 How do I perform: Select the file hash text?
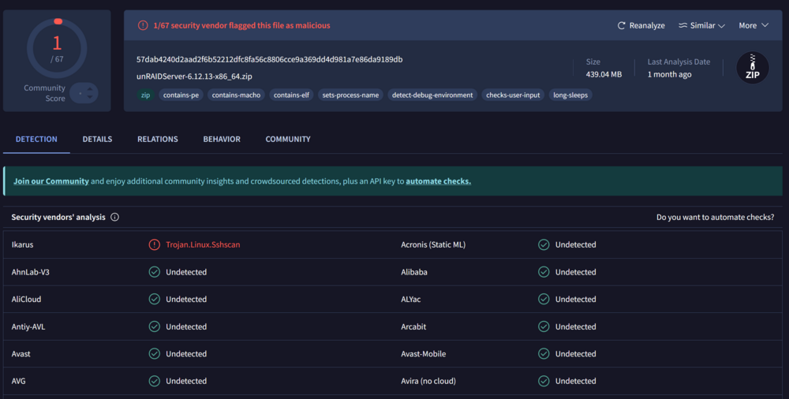point(269,59)
